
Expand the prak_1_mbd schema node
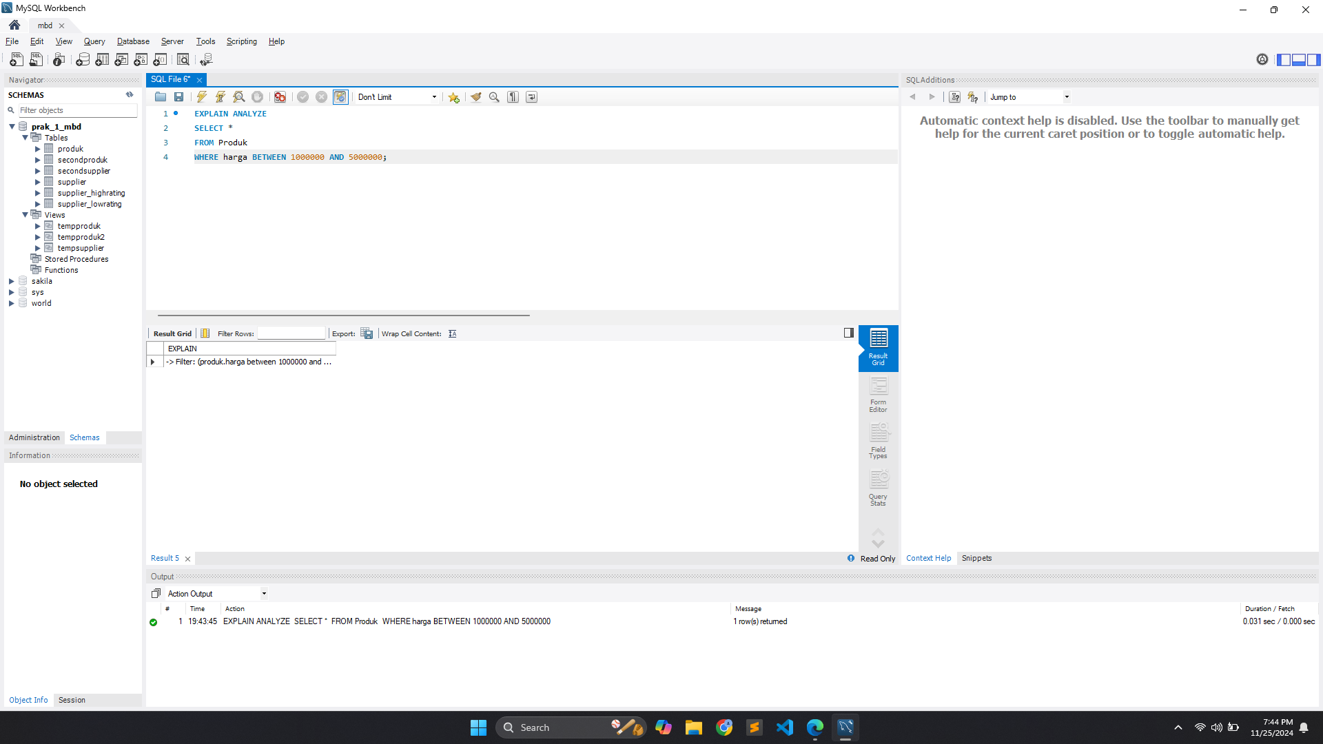11,126
